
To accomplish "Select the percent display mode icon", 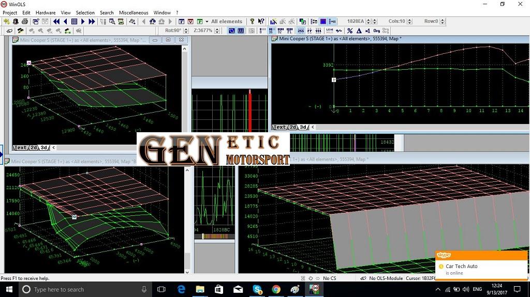I will pyautogui.click(x=350, y=31).
